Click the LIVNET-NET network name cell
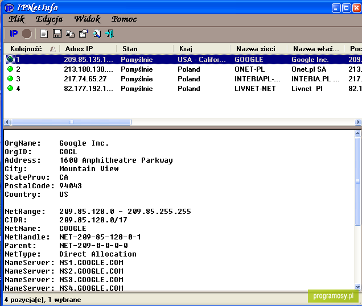The width and height of the screenshot is (362, 306). [x=255, y=89]
